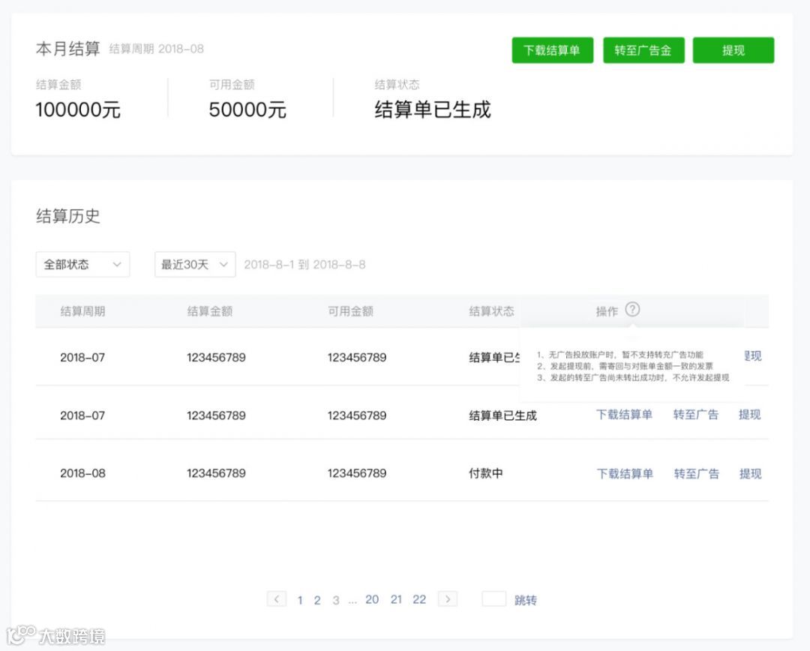Select the 付款中 status cell

point(485,473)
